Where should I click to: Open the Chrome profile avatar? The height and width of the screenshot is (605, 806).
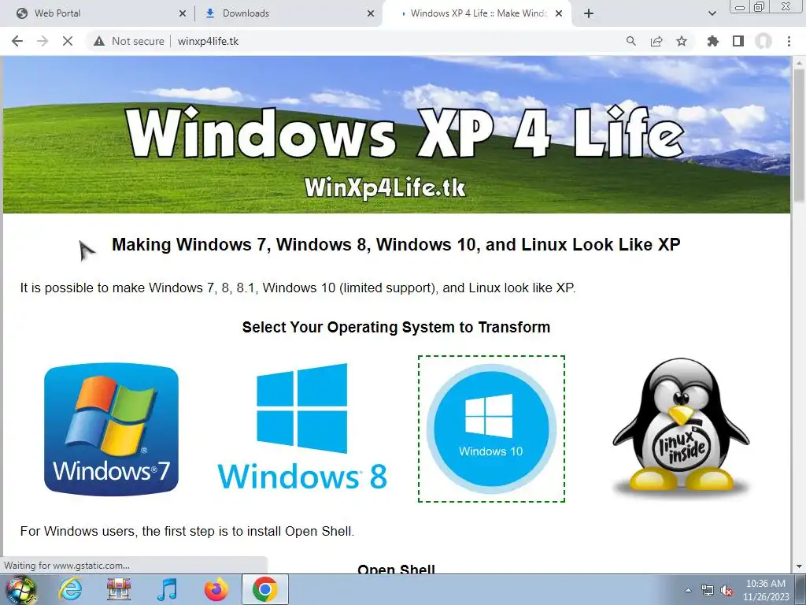click(763, 41)
